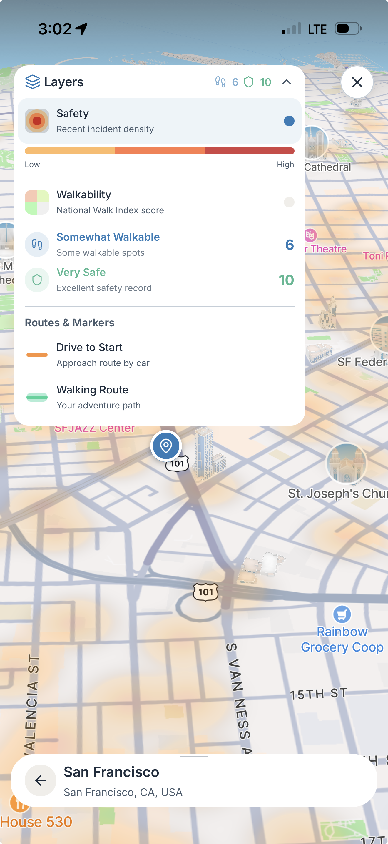Open the Somewhat Walkable score row

pos(160,245)
